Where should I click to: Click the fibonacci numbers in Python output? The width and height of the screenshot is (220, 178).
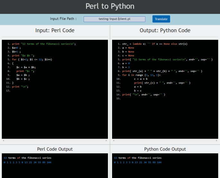138,162
